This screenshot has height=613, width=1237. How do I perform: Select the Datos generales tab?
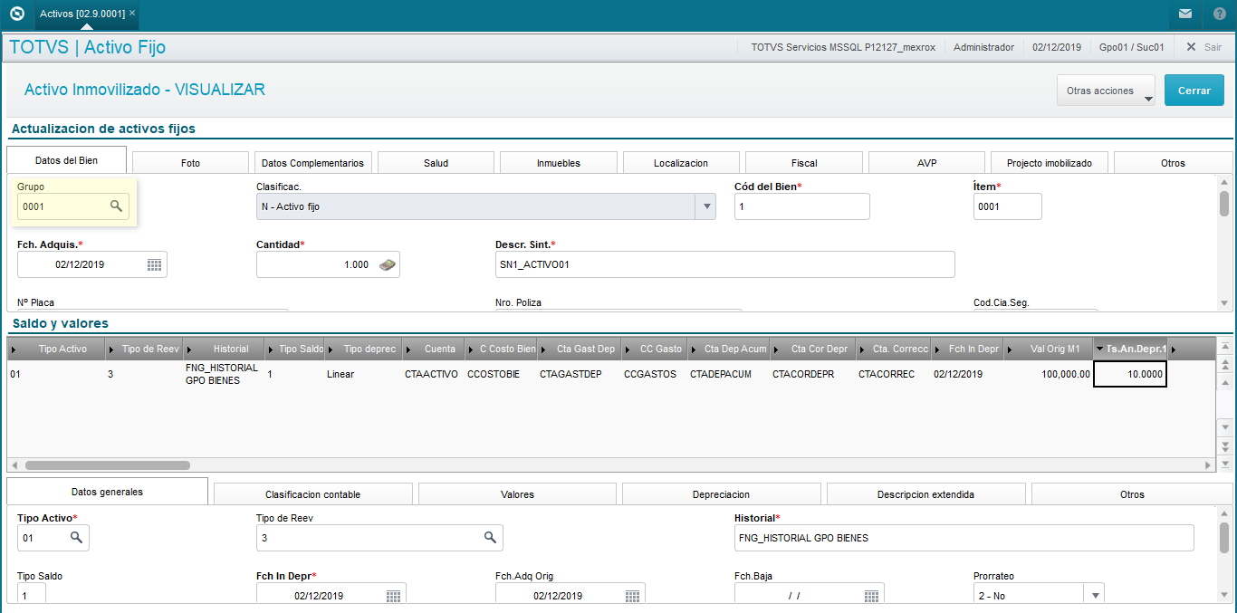107,492
